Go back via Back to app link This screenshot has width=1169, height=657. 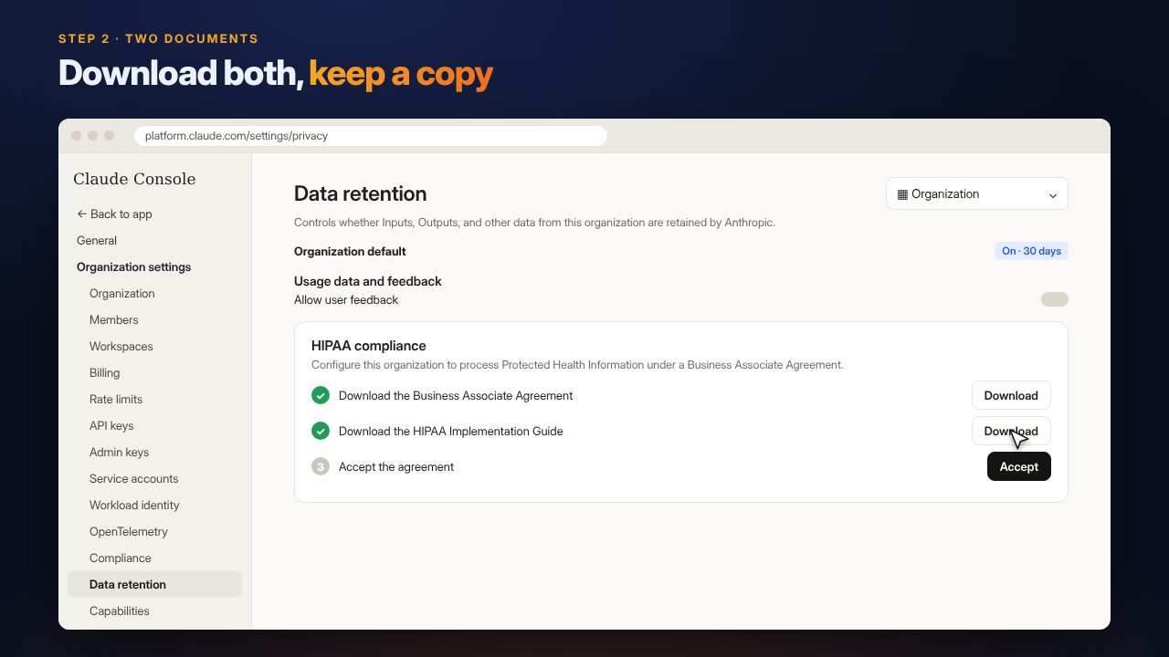click(x=114, y=214)
